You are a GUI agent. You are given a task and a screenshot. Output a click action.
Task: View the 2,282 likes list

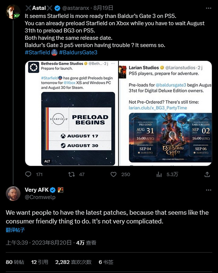tap(73, 262)
